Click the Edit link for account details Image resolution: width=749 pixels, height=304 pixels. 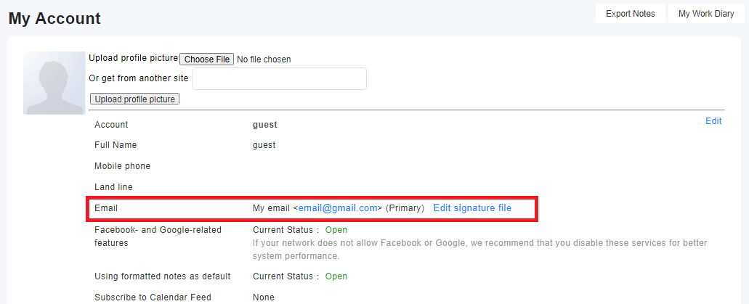(x=713, y=121)
